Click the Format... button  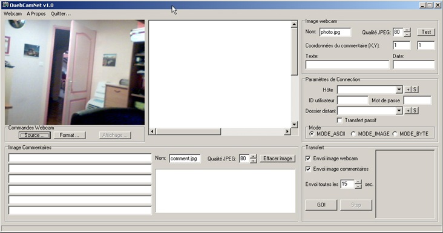pos(69,136)
